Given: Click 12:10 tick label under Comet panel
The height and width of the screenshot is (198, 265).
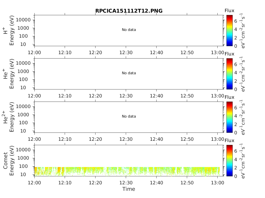Looking at the screenshot, I should (65, 183).
